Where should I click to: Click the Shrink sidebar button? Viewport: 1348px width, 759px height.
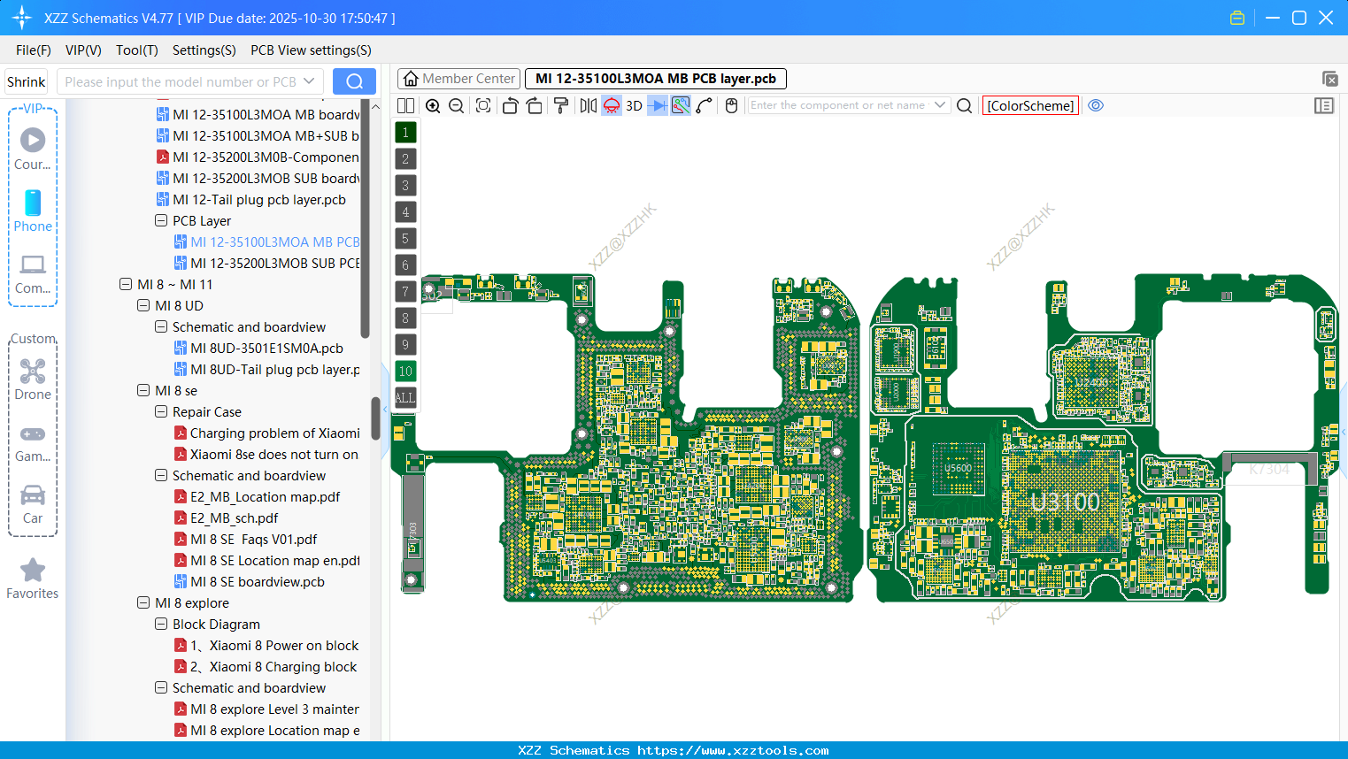(x=26, y=80)
